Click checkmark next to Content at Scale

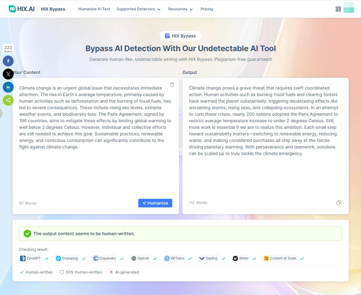tap(302, 259)
